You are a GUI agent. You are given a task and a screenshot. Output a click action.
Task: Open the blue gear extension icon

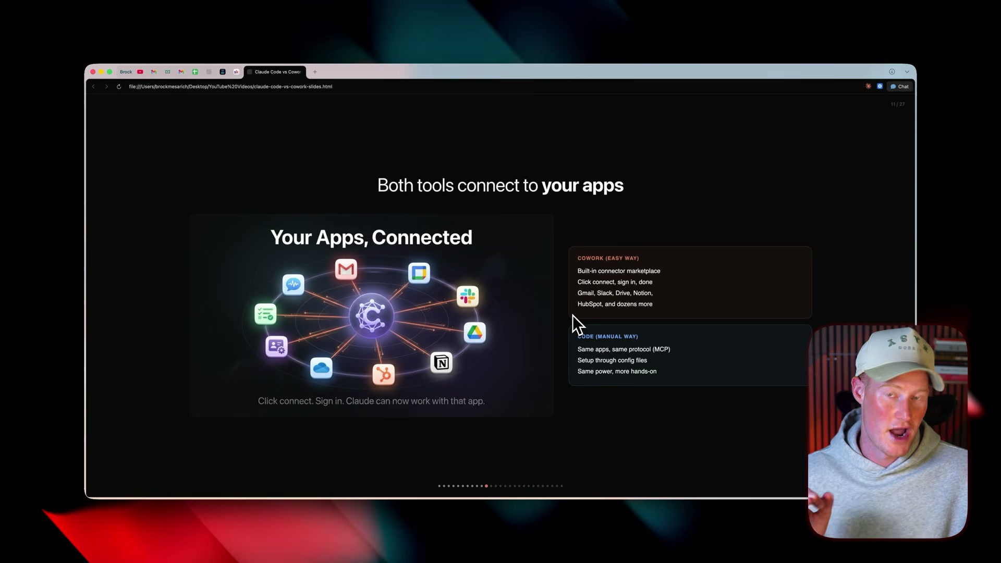[880, 87]
